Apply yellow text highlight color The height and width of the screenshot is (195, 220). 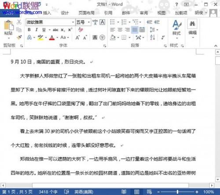40,37
